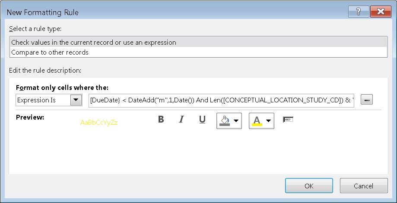Open the Expression Is condition dropdown arrow
This screenshot has height=203, width=397.
click(x=76, y=101)
